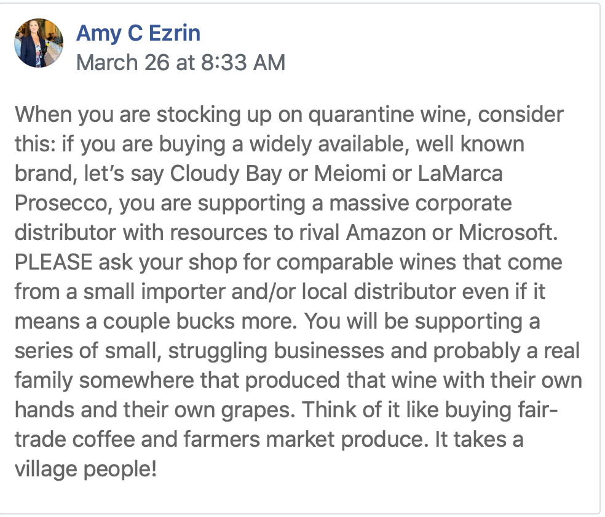Click the word "Meiomi" in the post

pos(350,174)
